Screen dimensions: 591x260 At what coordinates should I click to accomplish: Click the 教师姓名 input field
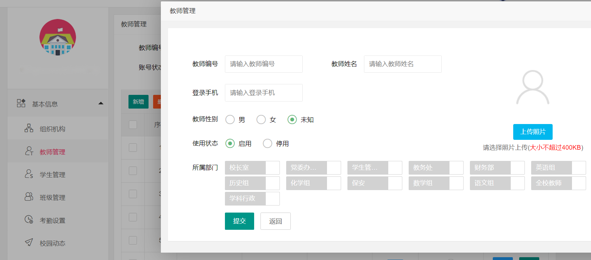403,64
